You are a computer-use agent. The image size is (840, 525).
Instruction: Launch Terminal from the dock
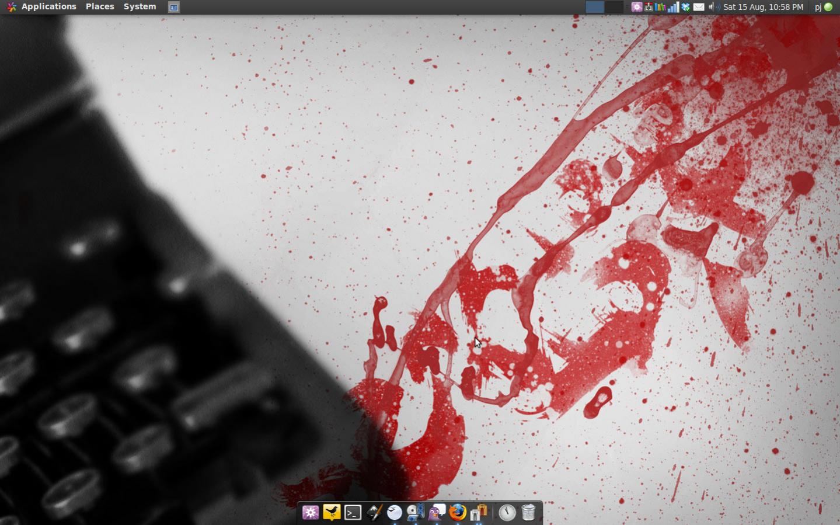[x=353, y=512]
